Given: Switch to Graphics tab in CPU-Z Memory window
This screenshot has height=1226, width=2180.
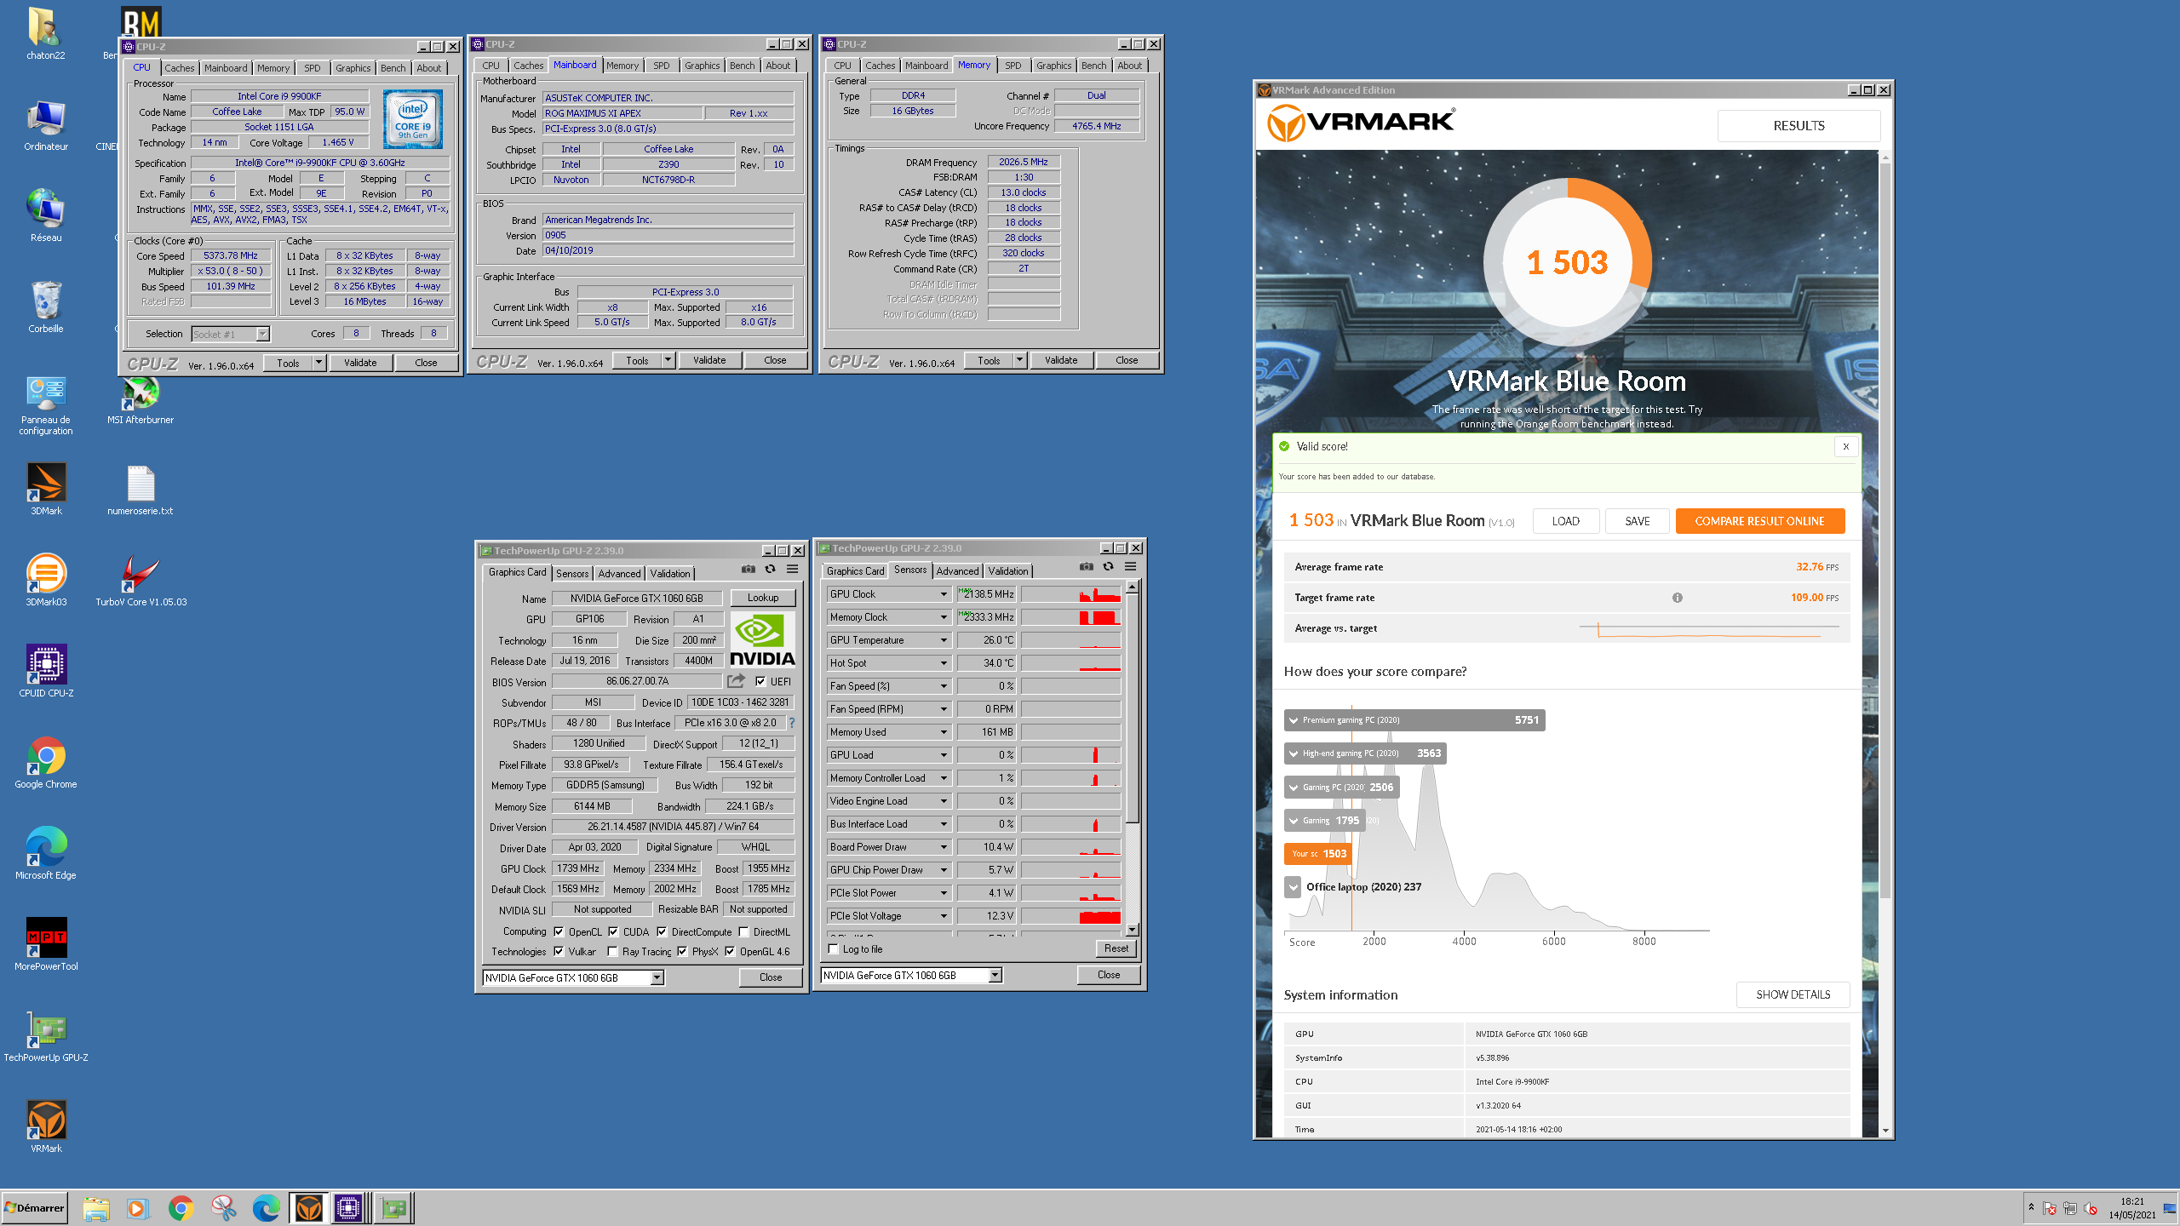Looking at the screenshot, I should 1053,66.
